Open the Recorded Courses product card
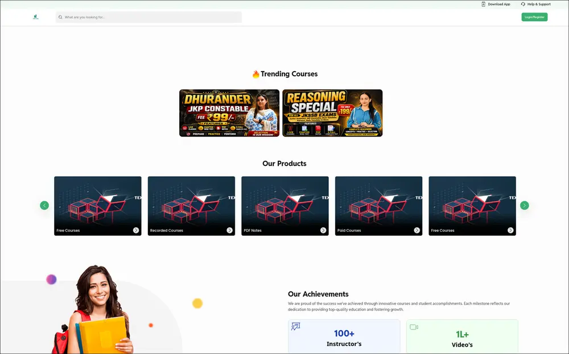 pos(191,206)
